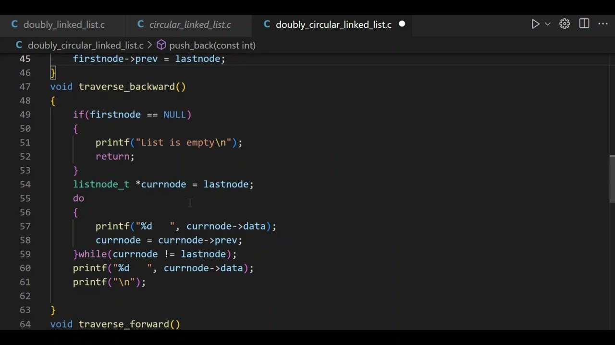Click currnode->data on line 60

click(203, 268)
